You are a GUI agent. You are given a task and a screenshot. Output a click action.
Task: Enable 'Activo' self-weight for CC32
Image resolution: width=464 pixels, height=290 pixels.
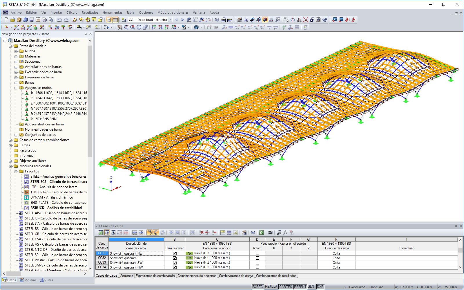pos(257,258)
